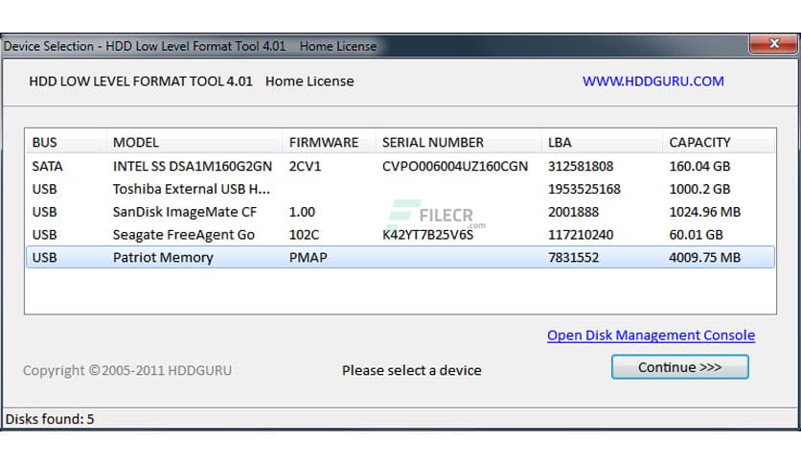Open Disk Management Console link
Viewport: 801px width, 464px height.
(x=651, y=336)
